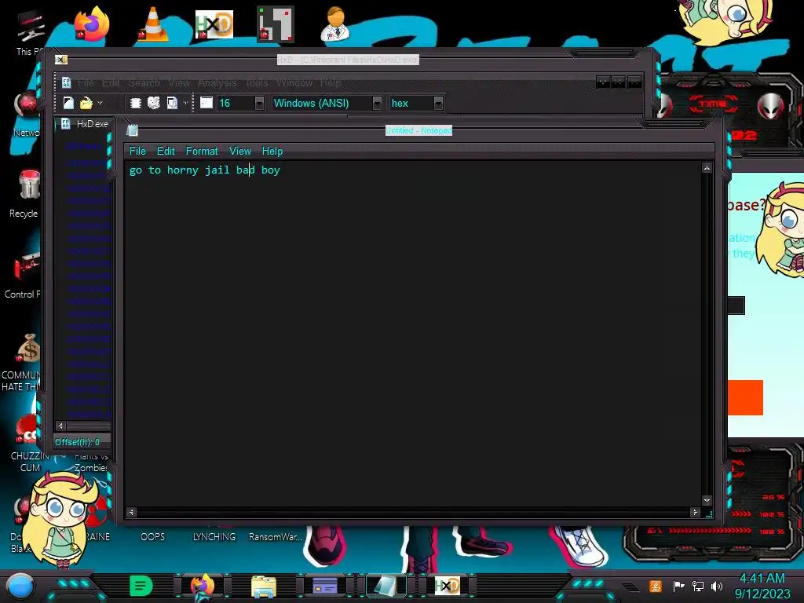
Task: Click the New file icon in HxD toolbar
Action: pos(68,103)
